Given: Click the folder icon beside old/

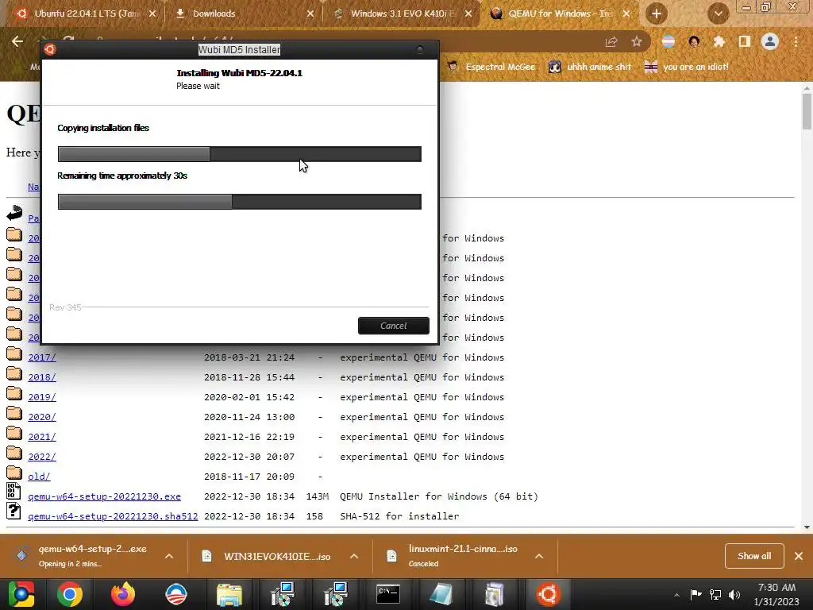Looking at the screenshot, I should 14,473.
